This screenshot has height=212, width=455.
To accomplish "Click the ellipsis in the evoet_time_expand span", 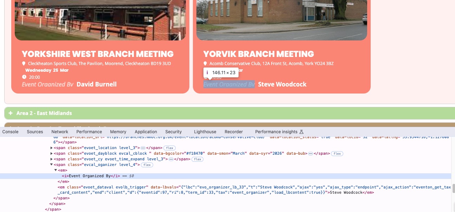I will click(171, 159).
